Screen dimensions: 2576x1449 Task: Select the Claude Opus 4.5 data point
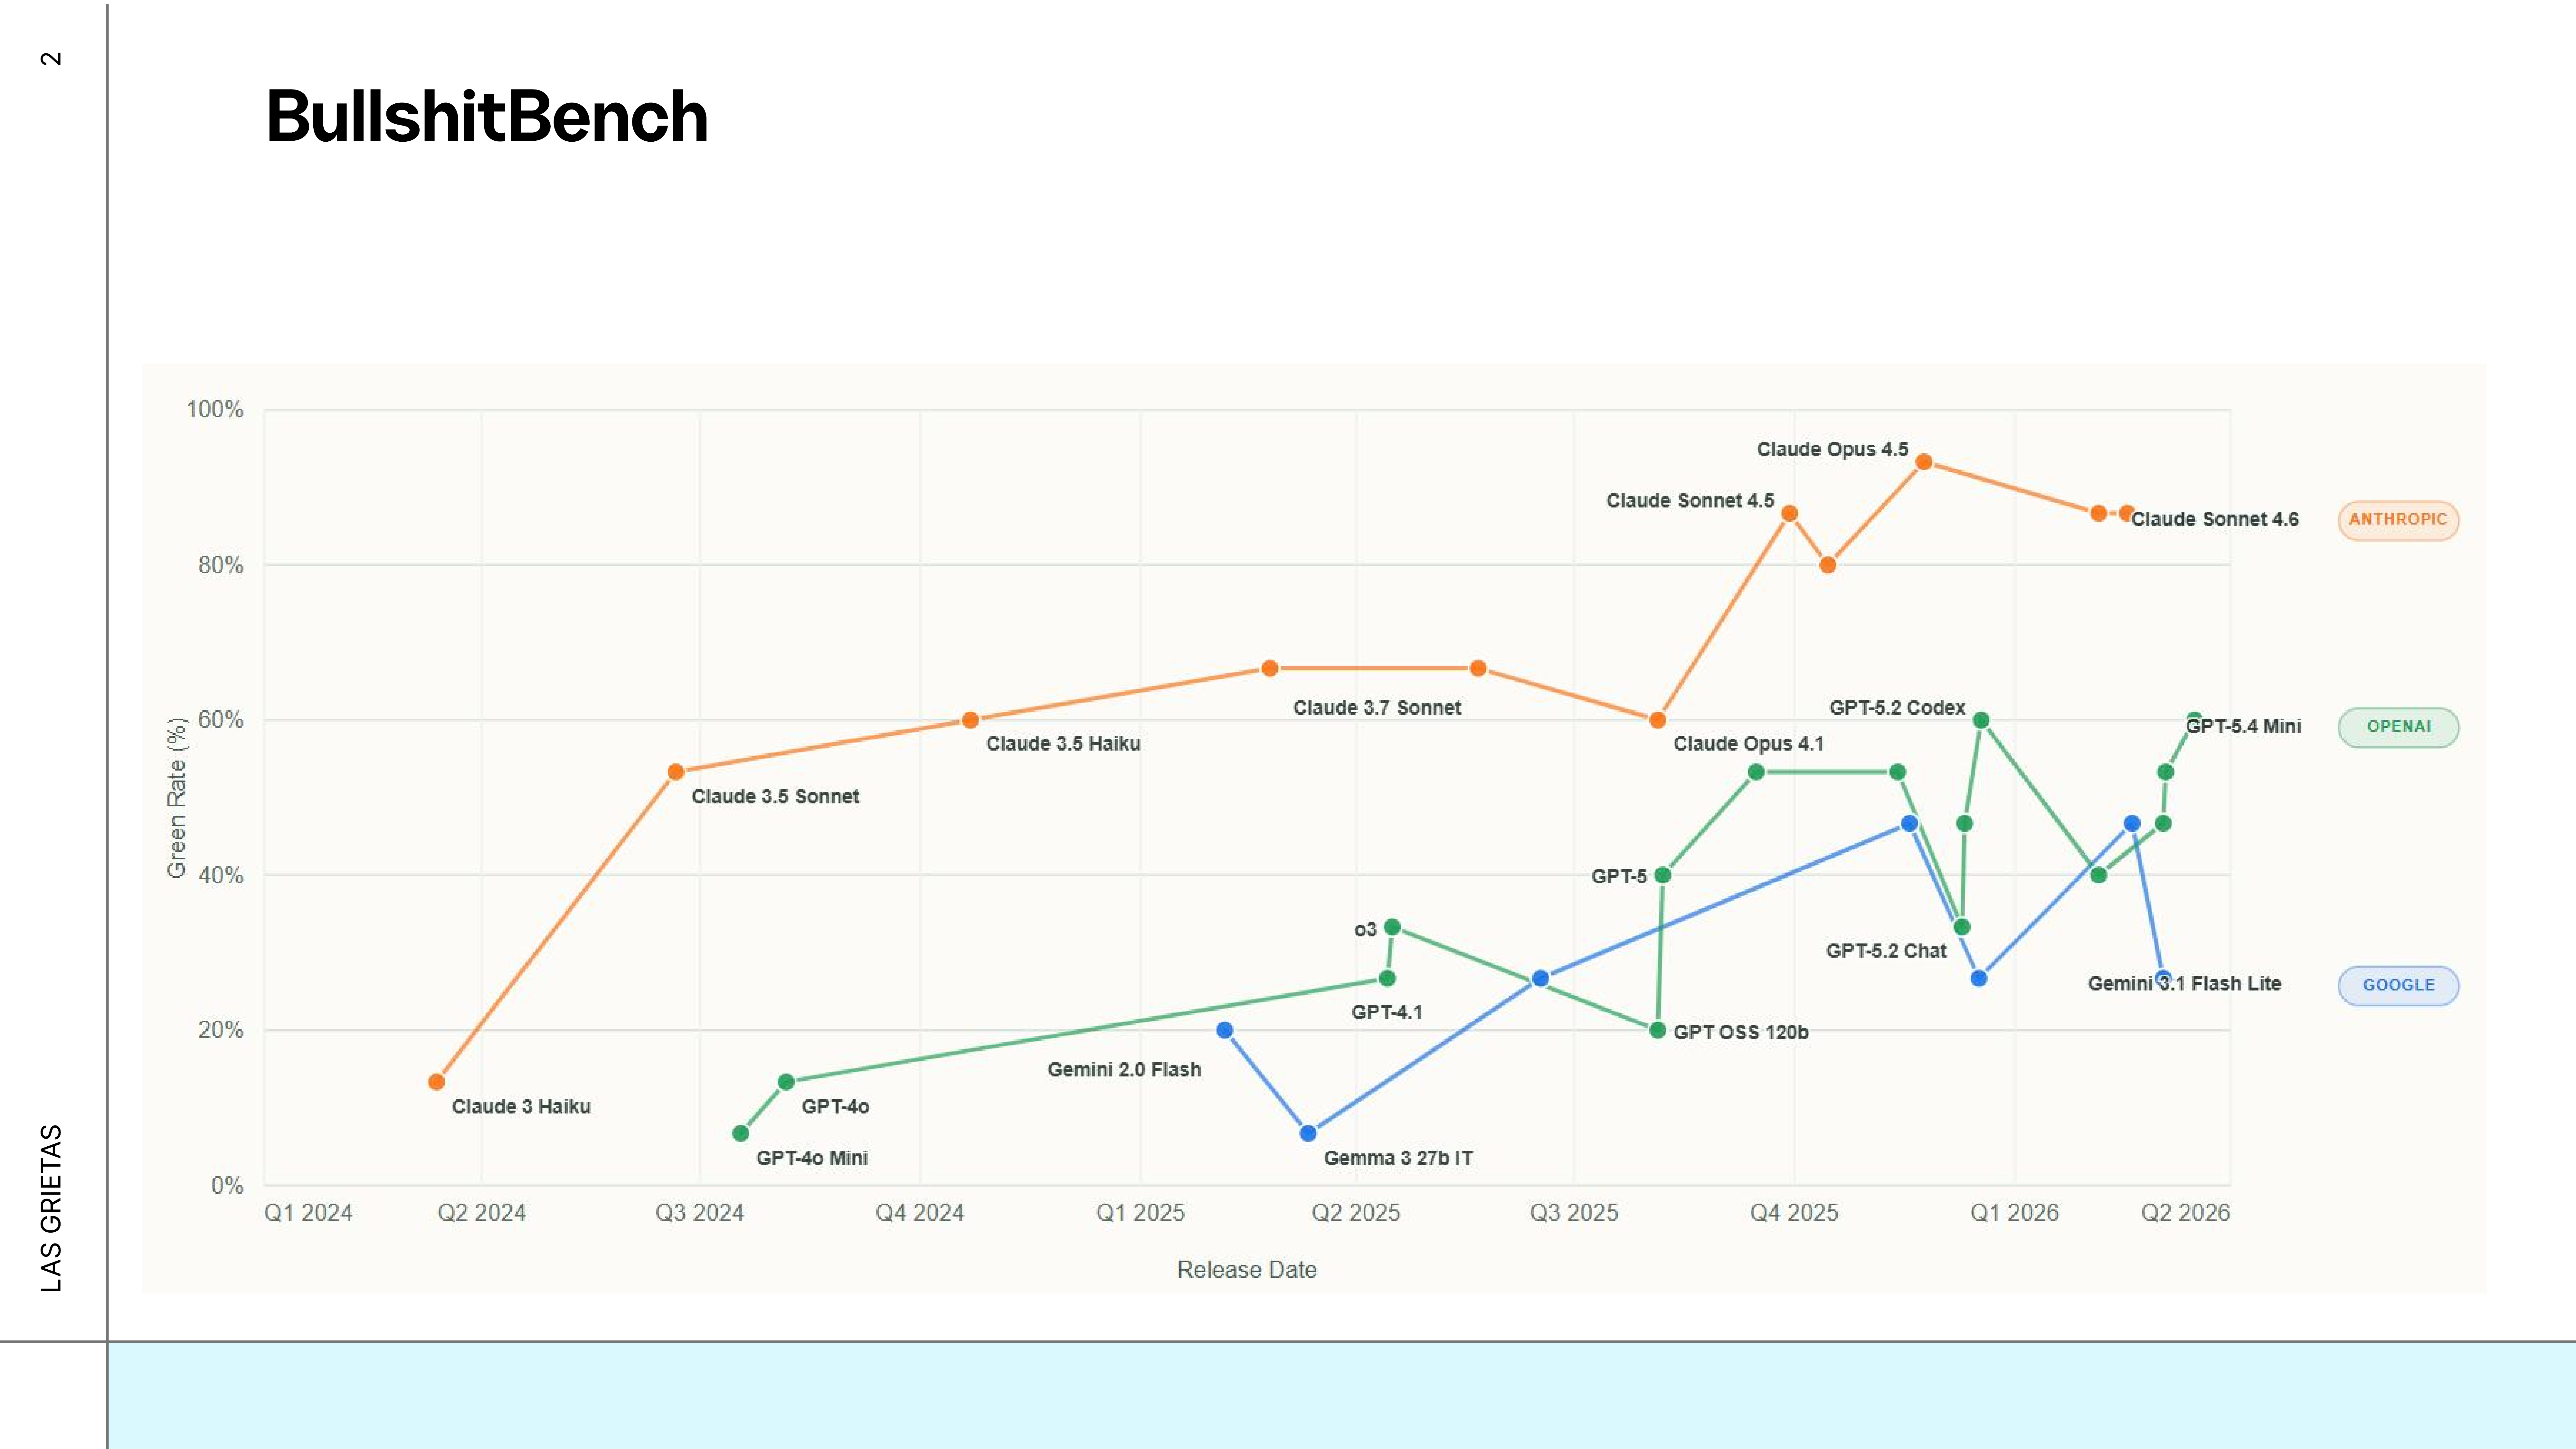click(1923, 462)
